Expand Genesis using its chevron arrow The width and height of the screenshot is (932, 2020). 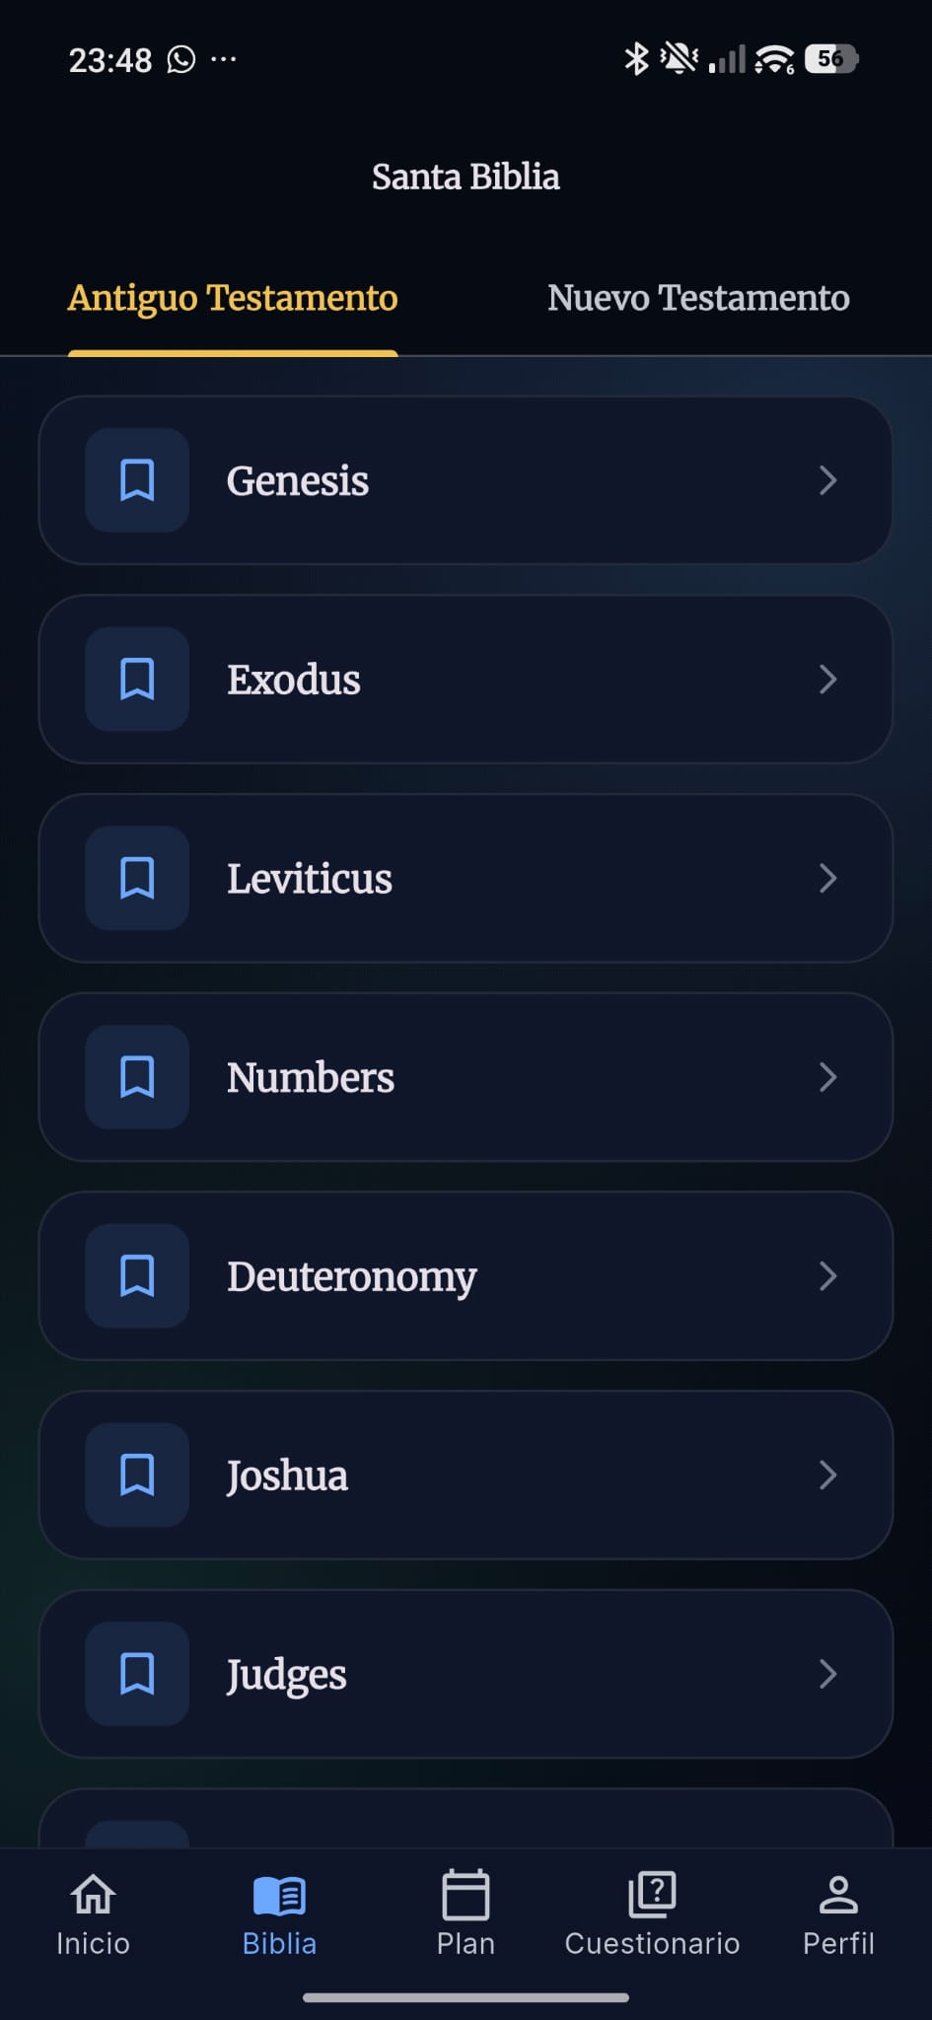[828, 480]
